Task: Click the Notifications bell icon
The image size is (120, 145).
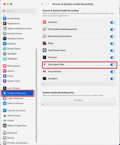Action: 5,66
